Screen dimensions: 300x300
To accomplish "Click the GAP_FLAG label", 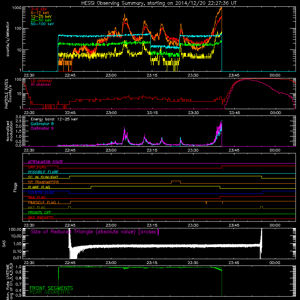I will pyautogui.click(x=37, y=167).
